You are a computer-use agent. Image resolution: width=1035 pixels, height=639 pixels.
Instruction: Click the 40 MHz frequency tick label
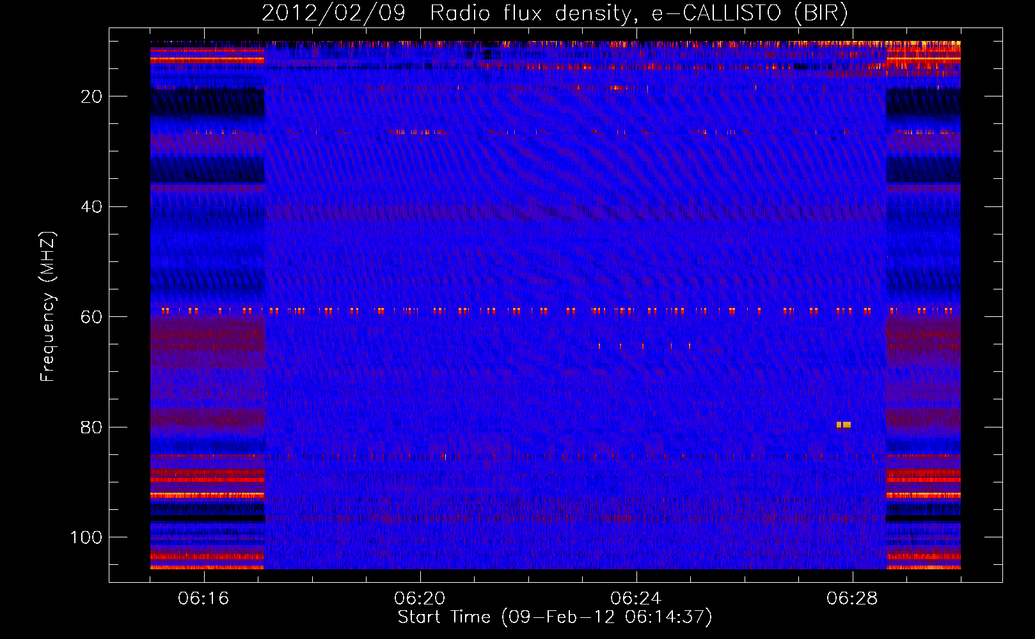(91, 207)
